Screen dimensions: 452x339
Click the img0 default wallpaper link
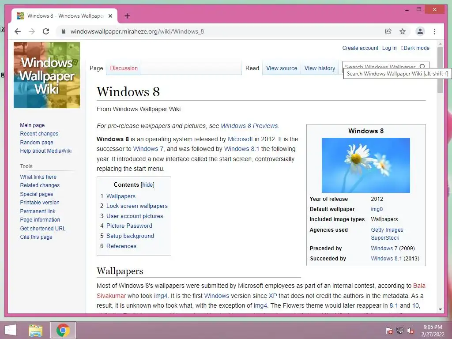point(377,209)
